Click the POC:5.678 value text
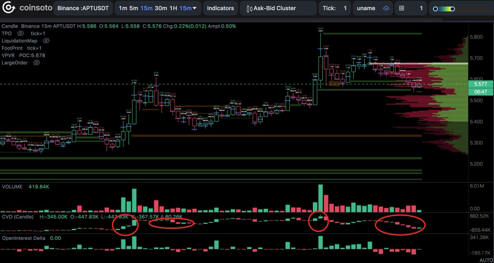494x263 pixels. (x=33, y=55)
